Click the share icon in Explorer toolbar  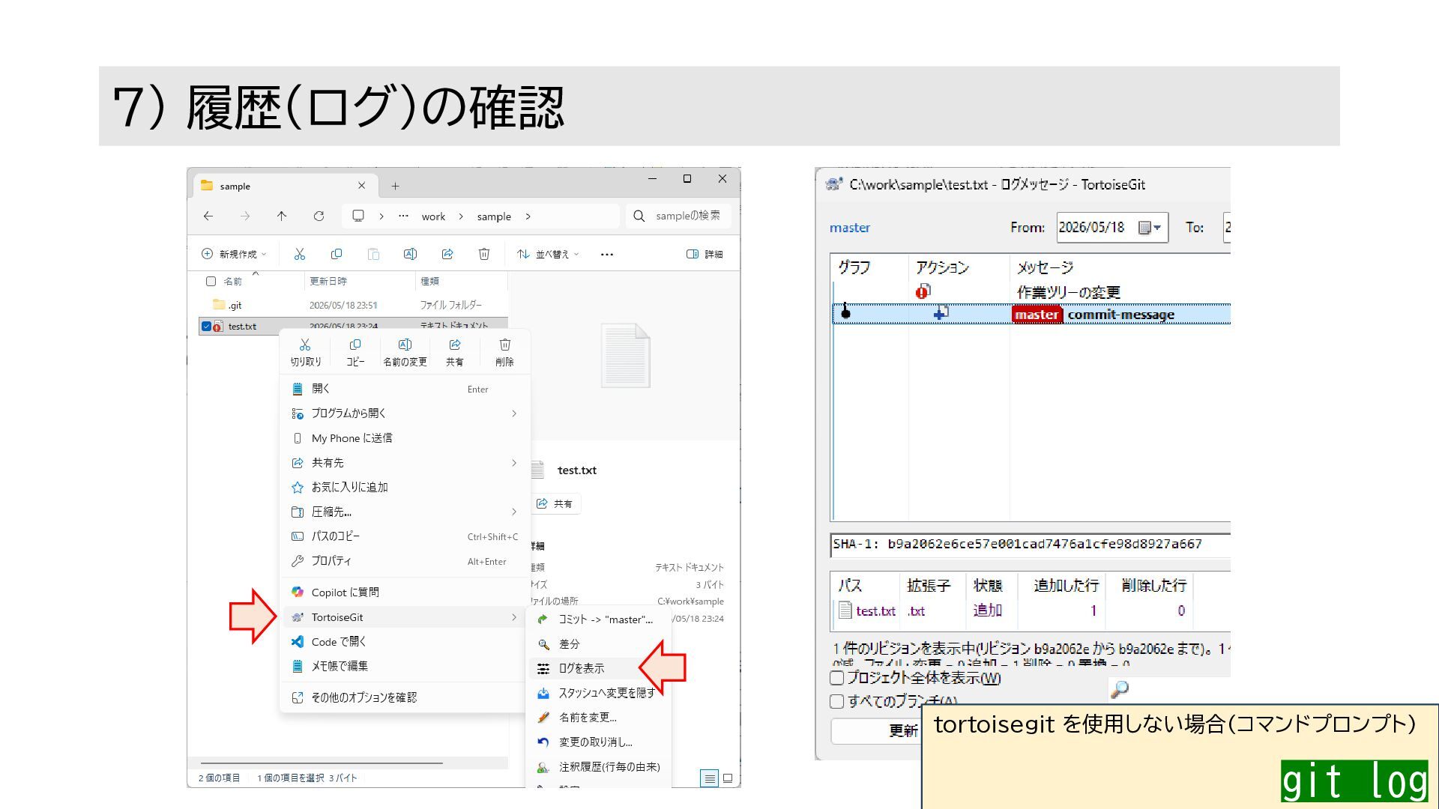click(x=447, y=254)
